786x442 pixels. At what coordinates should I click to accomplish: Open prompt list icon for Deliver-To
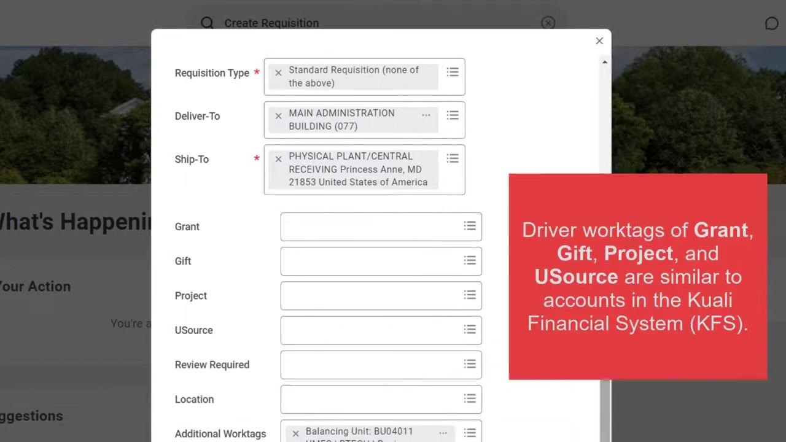click(453, 115)
